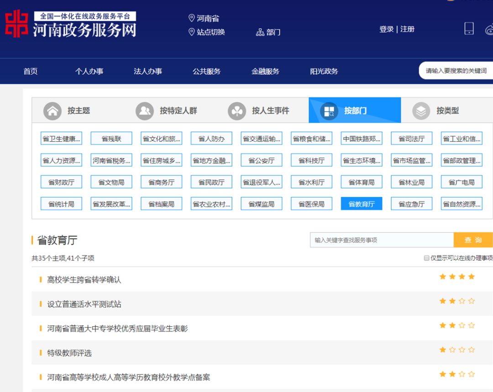Select the 省商务厅 department button
This screenshot has width=493, height=392.
pyautogui.click(x=161, y=182)
